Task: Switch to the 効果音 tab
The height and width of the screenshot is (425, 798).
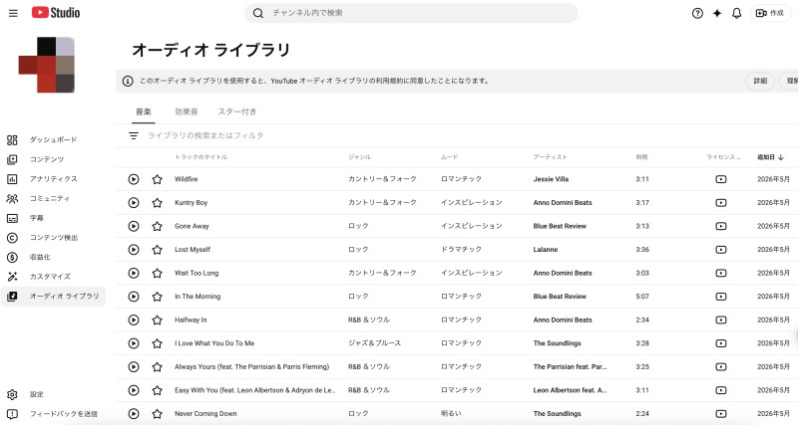Action: click(187, 111)
